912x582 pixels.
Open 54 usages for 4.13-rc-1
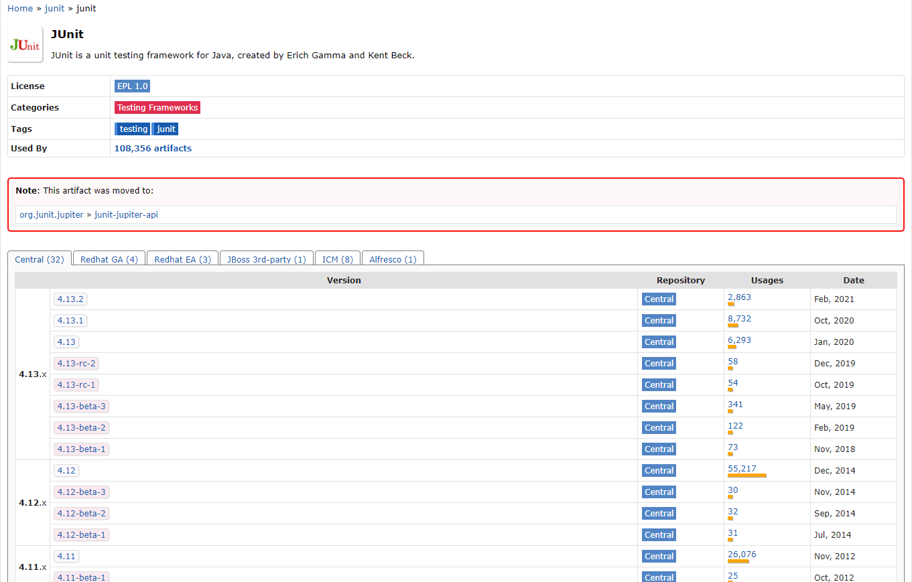pyautogui.click(x=733, y=383)
